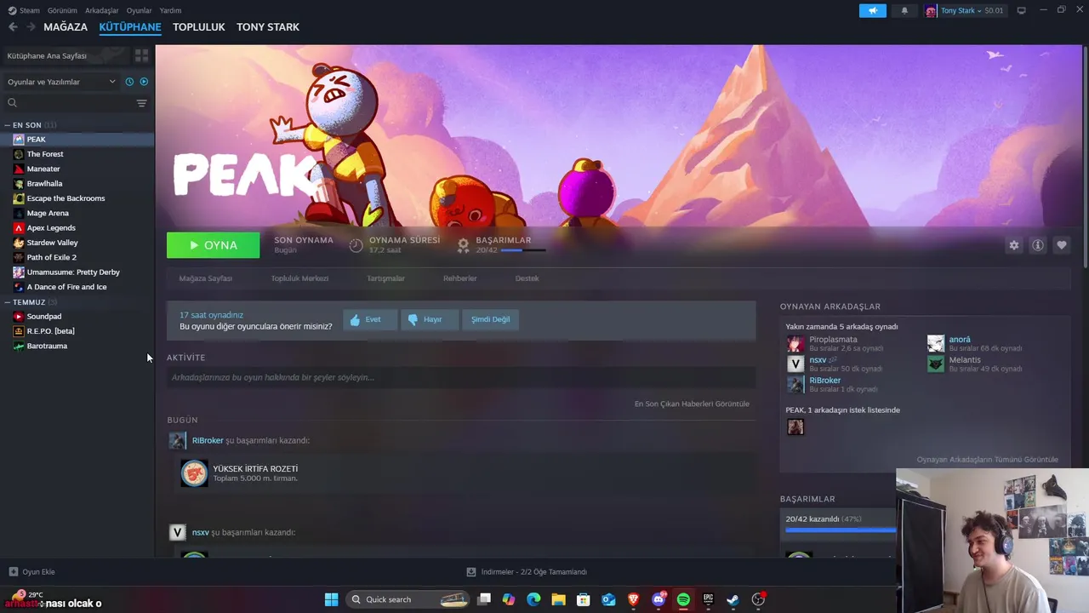Open notifications bell icon
The image size is (1089, 613).
(x=904, y=10)
